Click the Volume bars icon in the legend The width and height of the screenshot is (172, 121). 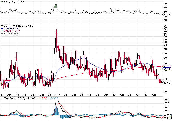click(2, 34)
